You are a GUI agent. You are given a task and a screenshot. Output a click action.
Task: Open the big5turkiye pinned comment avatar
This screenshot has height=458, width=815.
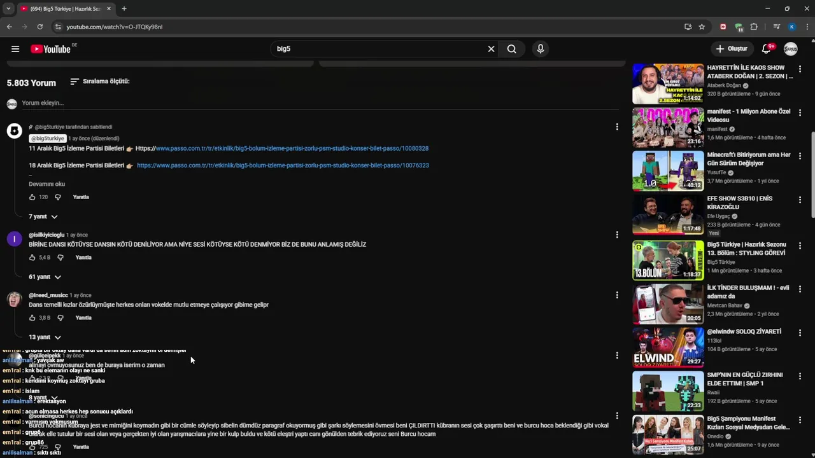14,131
